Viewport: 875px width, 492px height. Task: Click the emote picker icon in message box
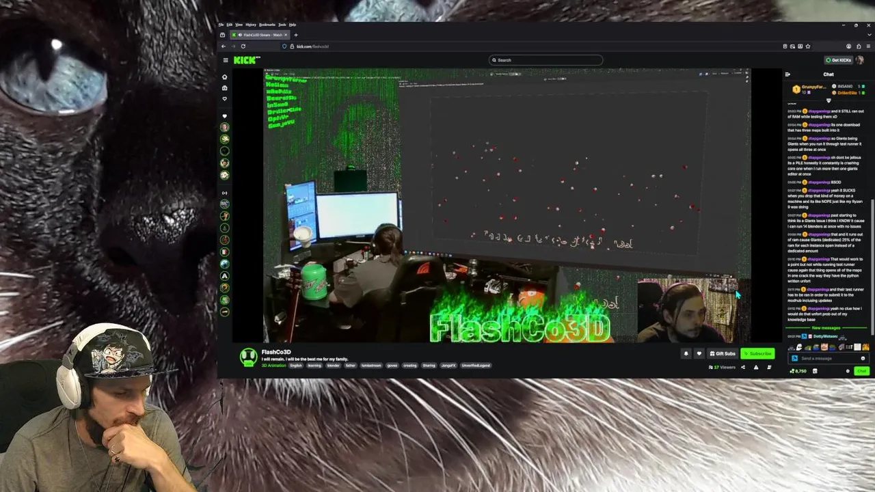[863, 358]
